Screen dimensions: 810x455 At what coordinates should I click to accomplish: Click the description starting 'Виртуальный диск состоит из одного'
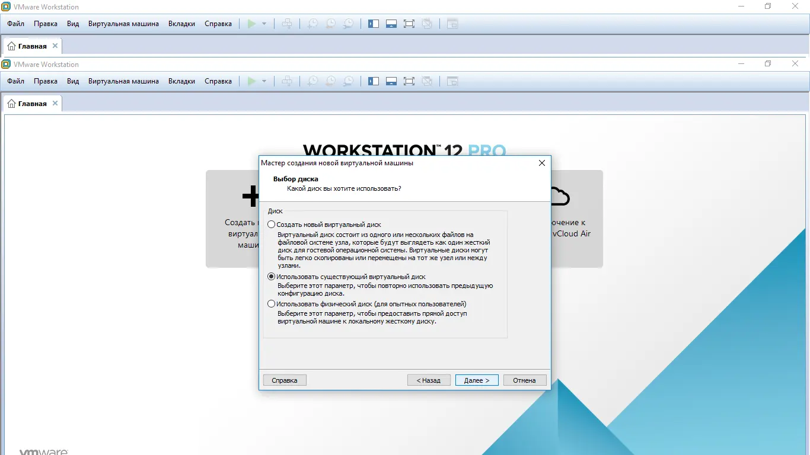tap(384, 251)
